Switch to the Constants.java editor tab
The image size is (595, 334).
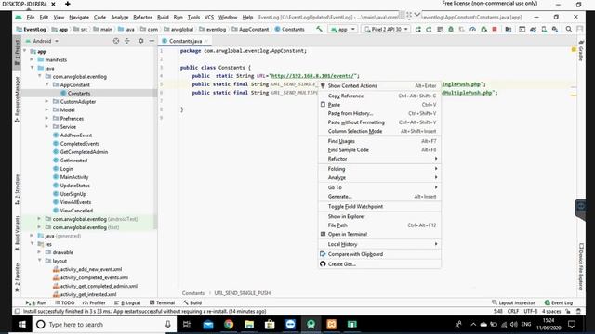(185, 41)
